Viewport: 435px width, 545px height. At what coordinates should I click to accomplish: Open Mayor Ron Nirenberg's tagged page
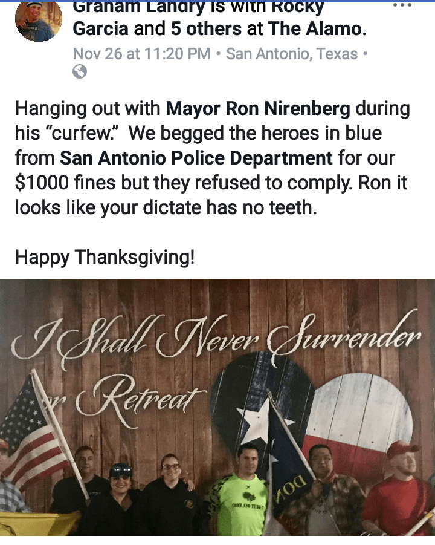click(x=258, y=108)
